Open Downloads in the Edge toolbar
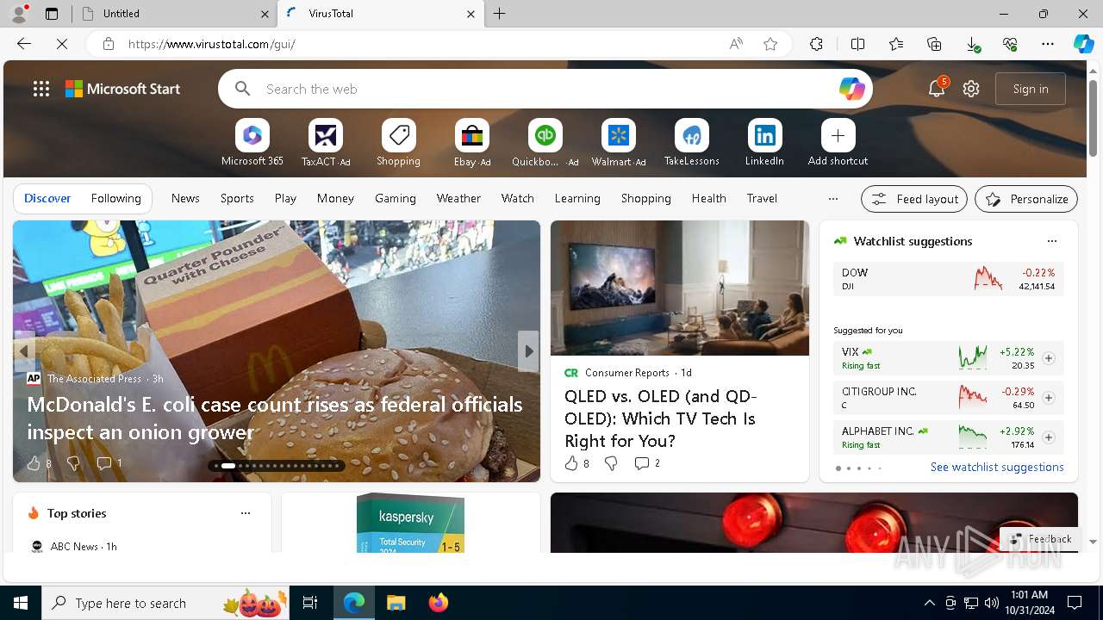 972,44
